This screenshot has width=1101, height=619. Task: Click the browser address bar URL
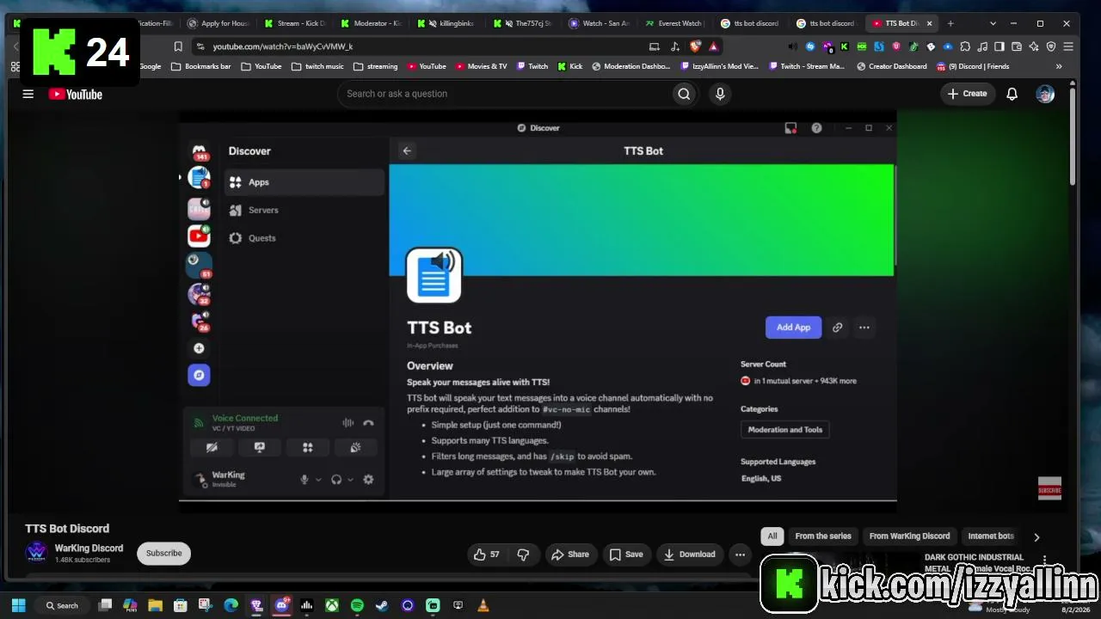click(x=283, y=46)
